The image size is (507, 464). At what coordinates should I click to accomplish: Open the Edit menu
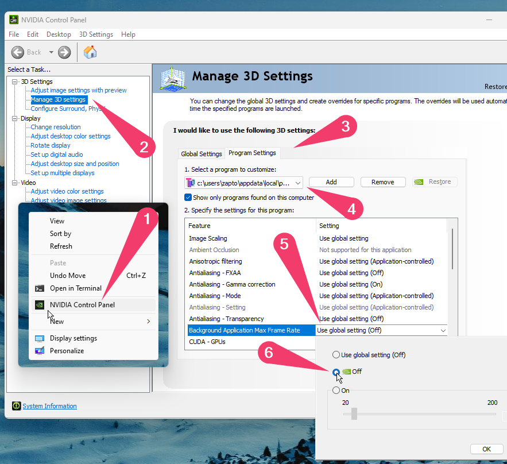point(33,34)
